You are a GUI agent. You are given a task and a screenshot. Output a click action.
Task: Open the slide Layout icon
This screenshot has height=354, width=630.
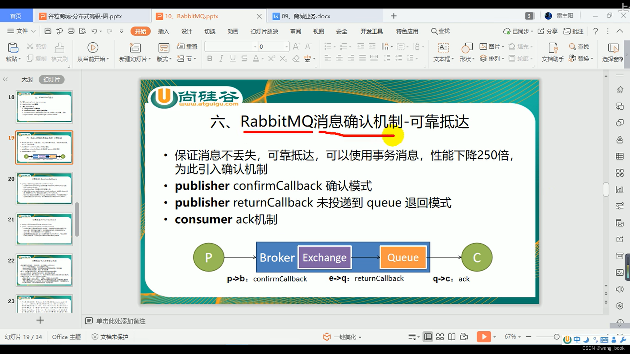tap(163, 48)
